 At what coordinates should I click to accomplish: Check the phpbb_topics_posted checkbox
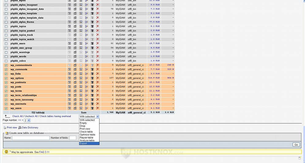click(6, 31)
